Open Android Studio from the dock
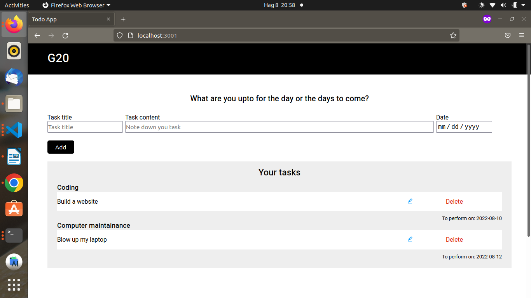The width and height of the screenshot is (531, 298). [14, 262]
